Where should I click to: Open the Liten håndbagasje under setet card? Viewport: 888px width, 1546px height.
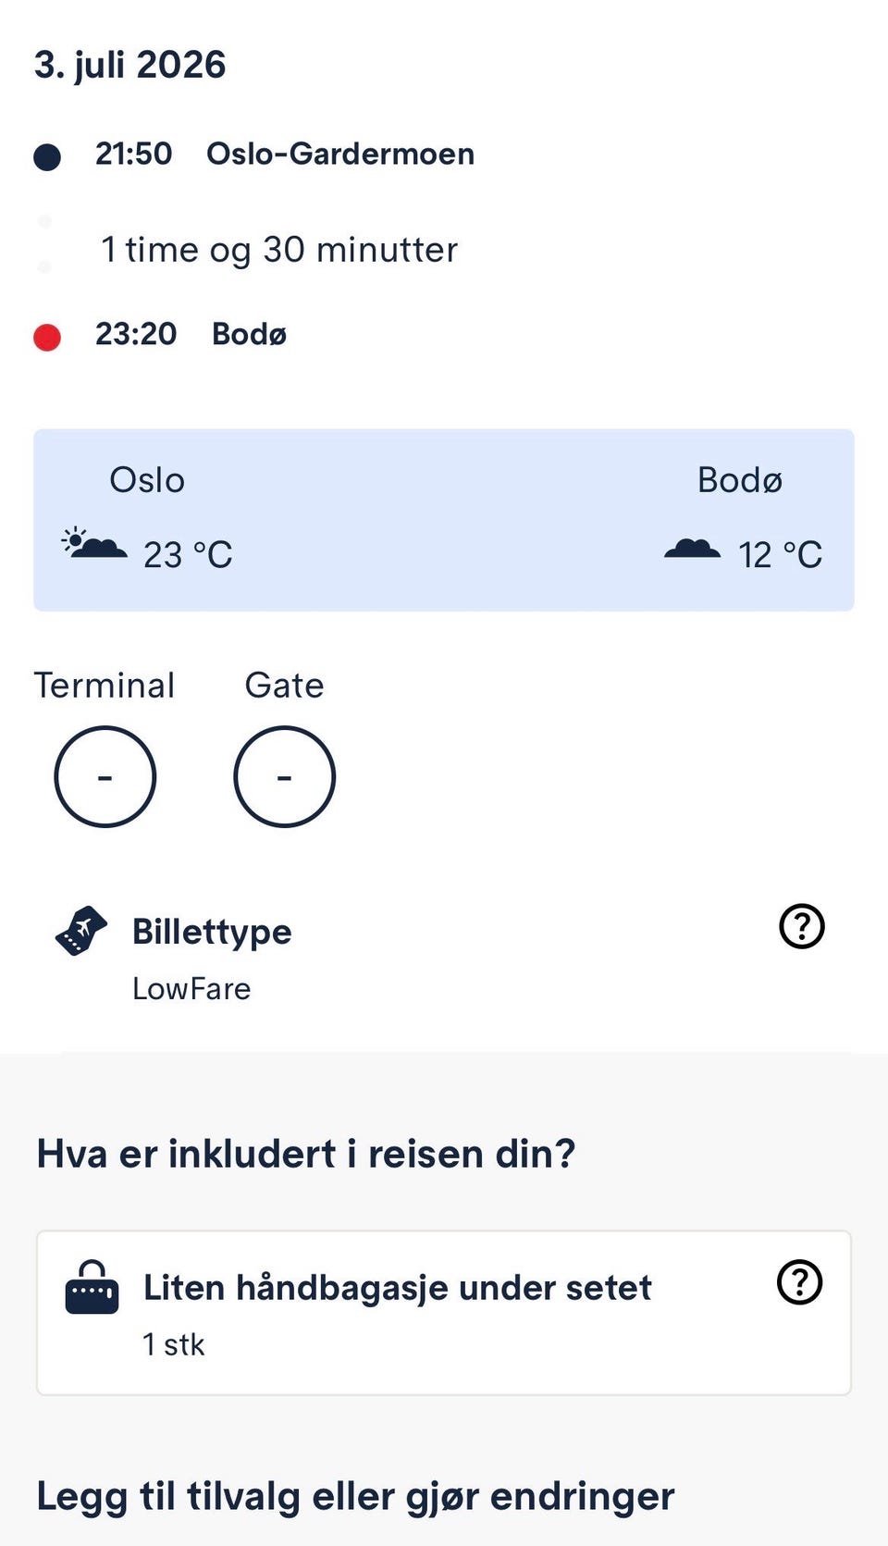click(444, 1313)
